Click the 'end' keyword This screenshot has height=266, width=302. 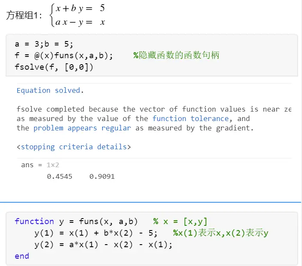coord(22,256)
